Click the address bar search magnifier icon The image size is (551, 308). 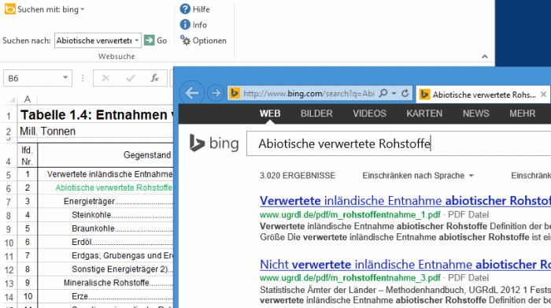click(x=383, y=93)
